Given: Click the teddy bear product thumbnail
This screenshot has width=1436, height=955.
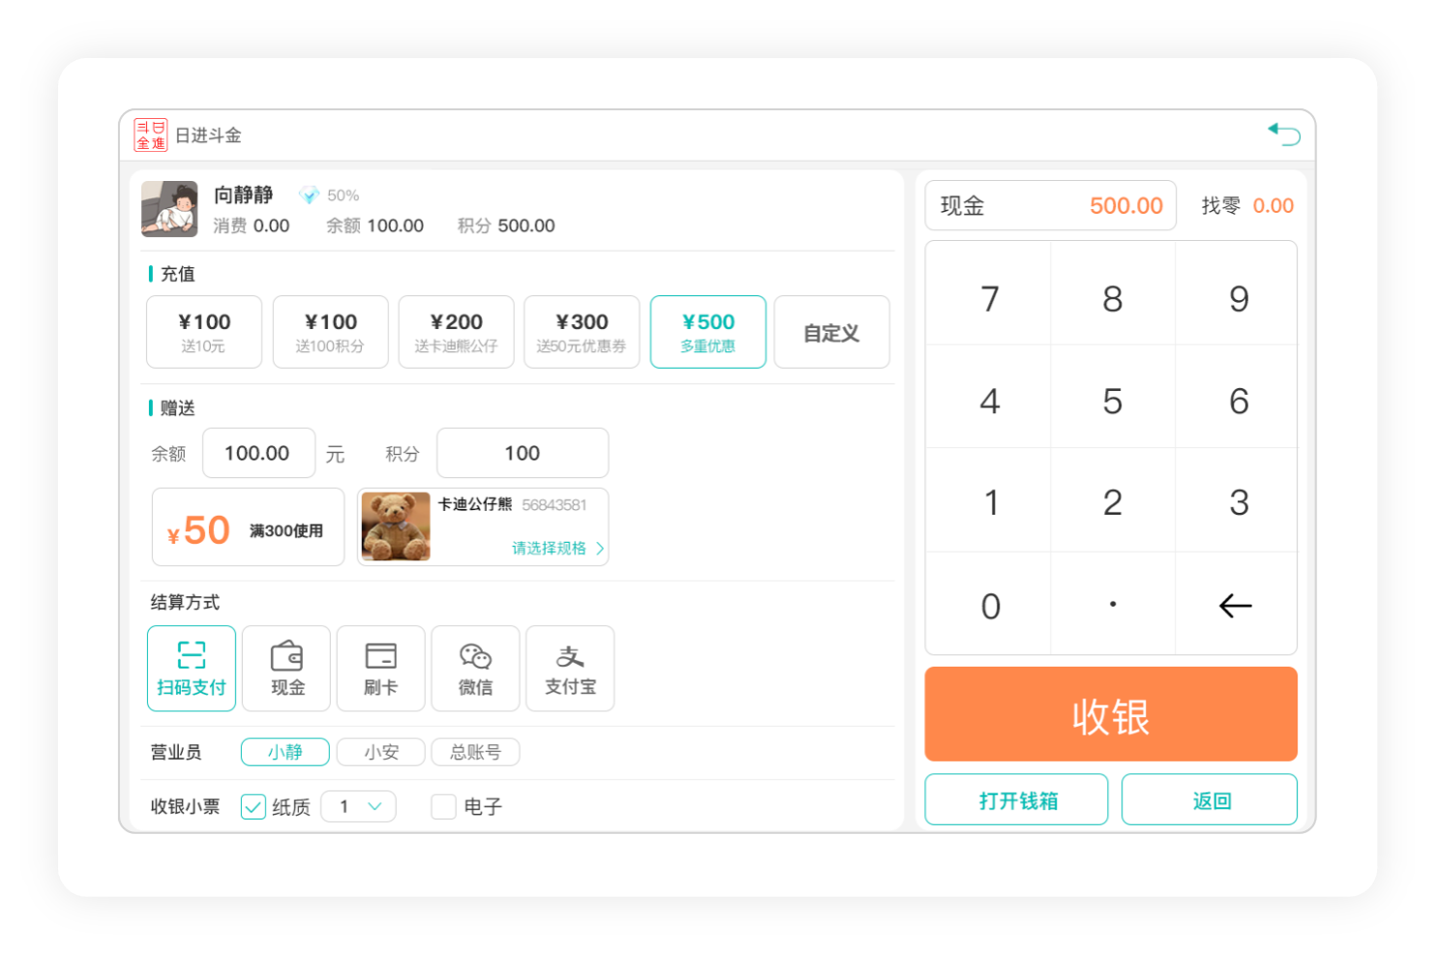Looking at the screenshot, I should [396, 527].
